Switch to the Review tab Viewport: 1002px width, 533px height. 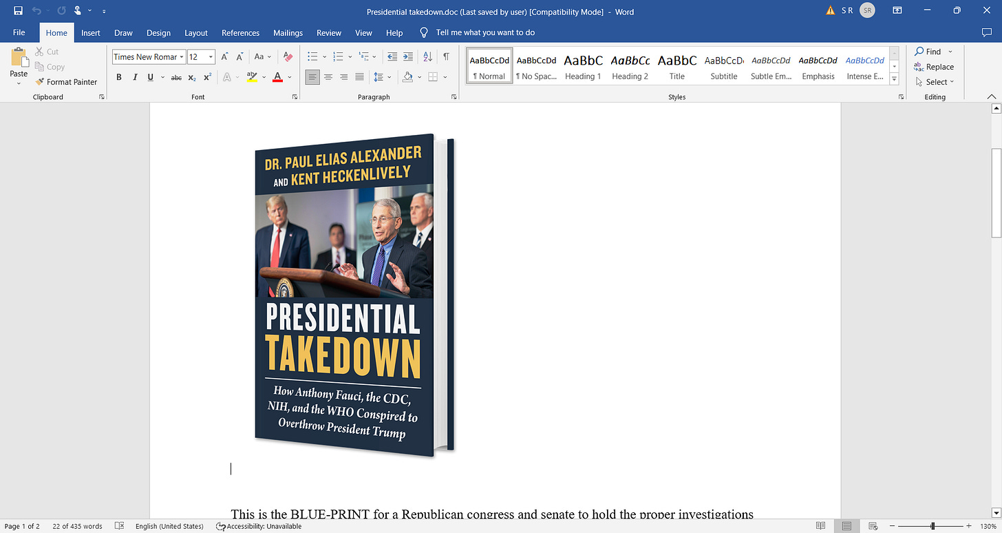click(329, 32)
